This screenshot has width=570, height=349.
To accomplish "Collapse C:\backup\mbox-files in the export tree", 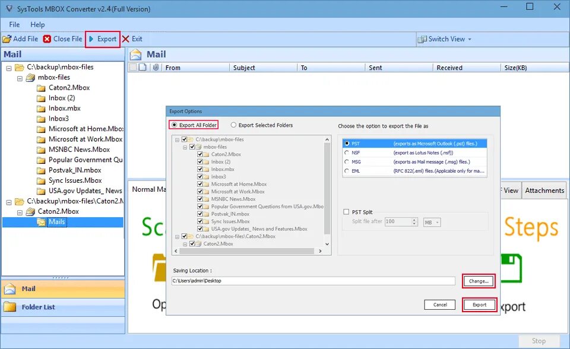I will (x=177, y=139).
